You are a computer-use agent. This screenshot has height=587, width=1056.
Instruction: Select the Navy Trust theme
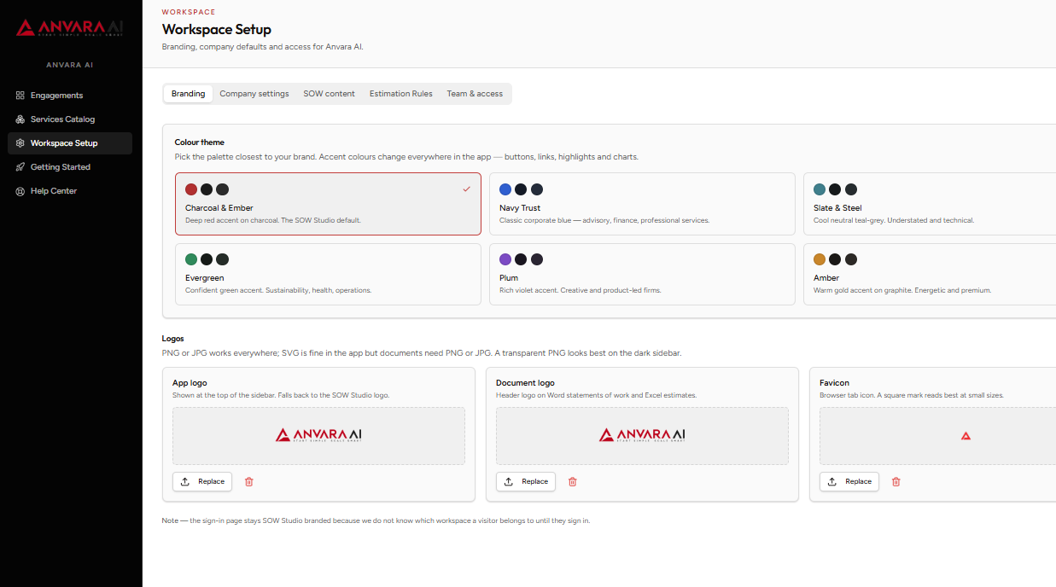[642, 204]
